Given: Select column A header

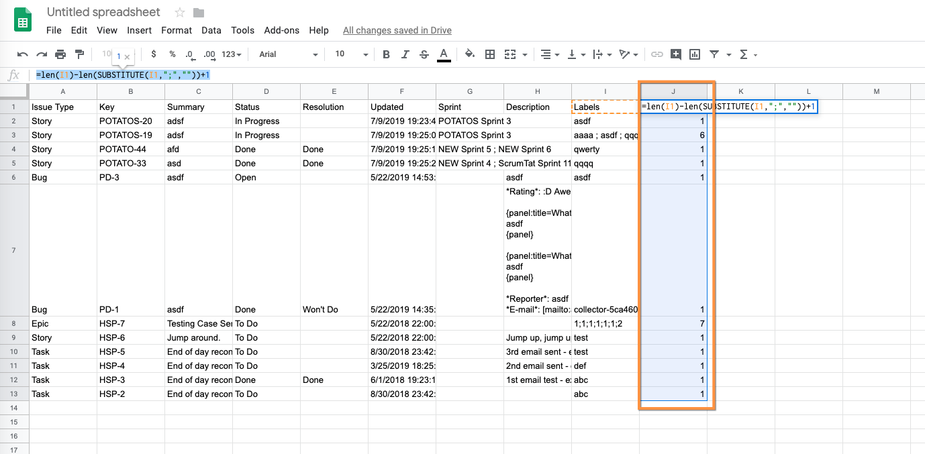Looking at the screenshot, I should tap(63, 91).
